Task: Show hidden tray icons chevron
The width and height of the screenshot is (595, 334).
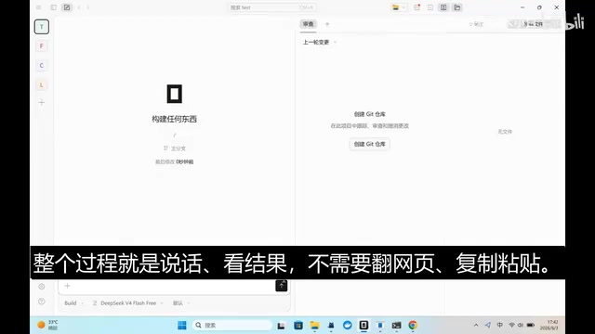Action: (476, 326)
